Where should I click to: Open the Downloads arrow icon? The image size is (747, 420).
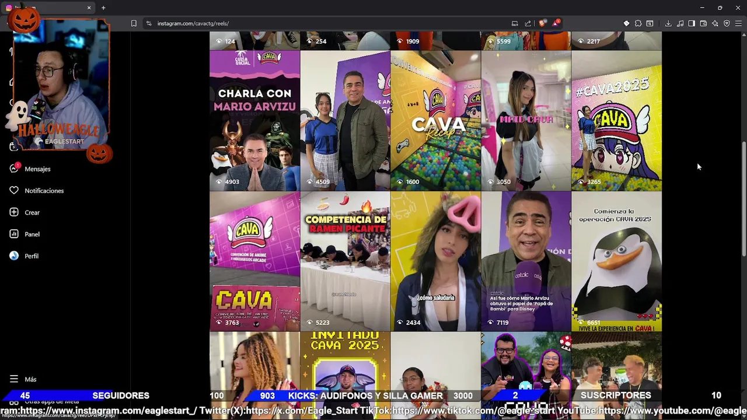pyautogui.click(x=668, y=23)
